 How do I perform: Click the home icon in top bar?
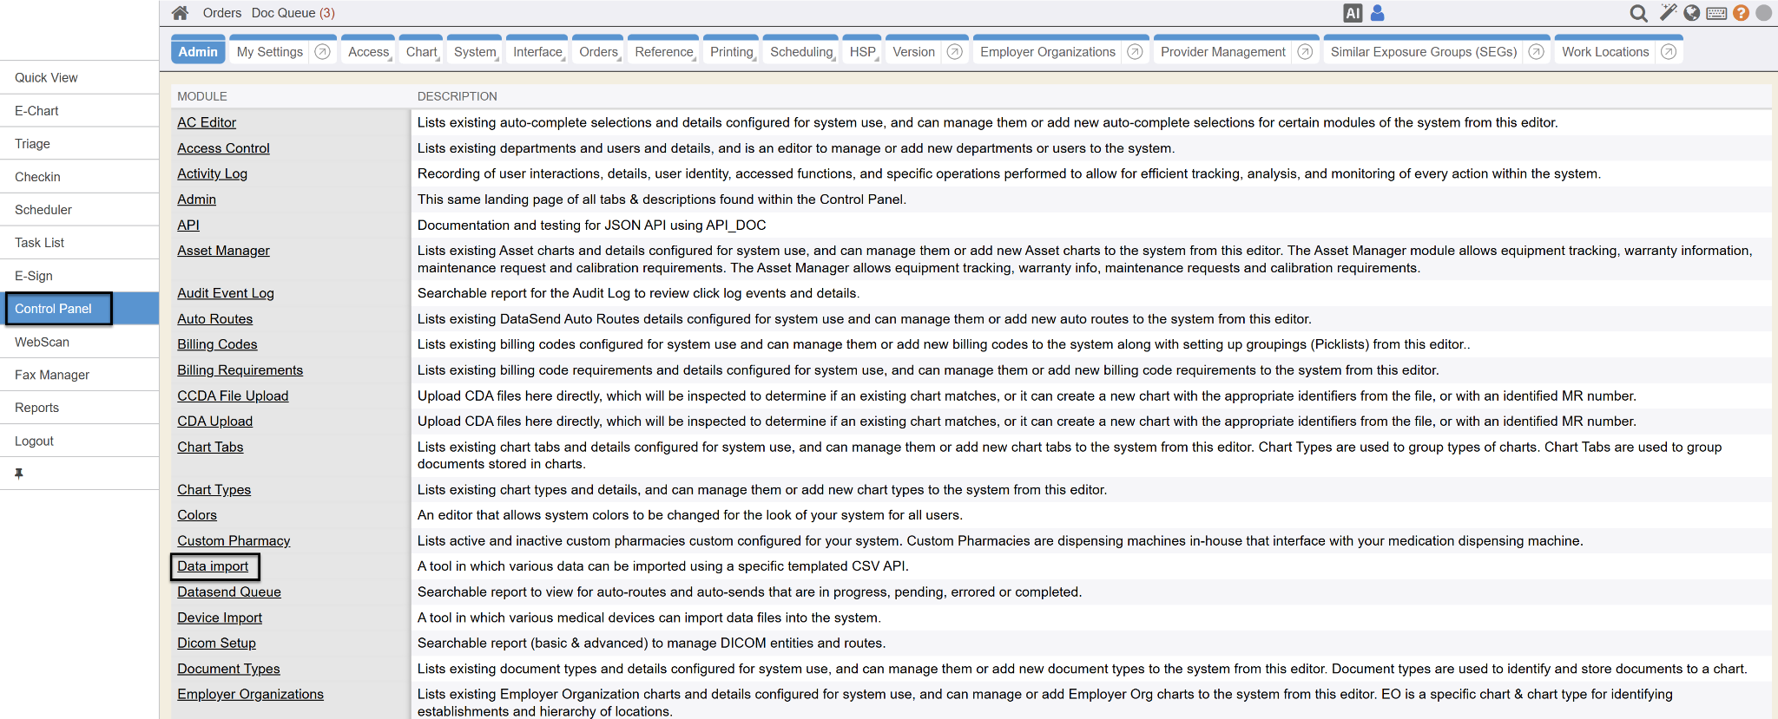click(x=180, y=13)
